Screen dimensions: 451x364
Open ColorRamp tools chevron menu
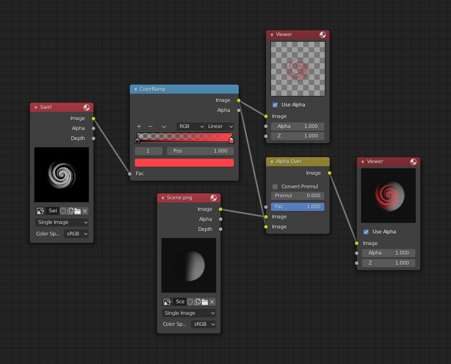[x=164, y=127]
